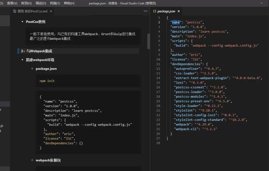
Task: Click the JSON braces icon on package.json tab
Action: click(155, 11)
